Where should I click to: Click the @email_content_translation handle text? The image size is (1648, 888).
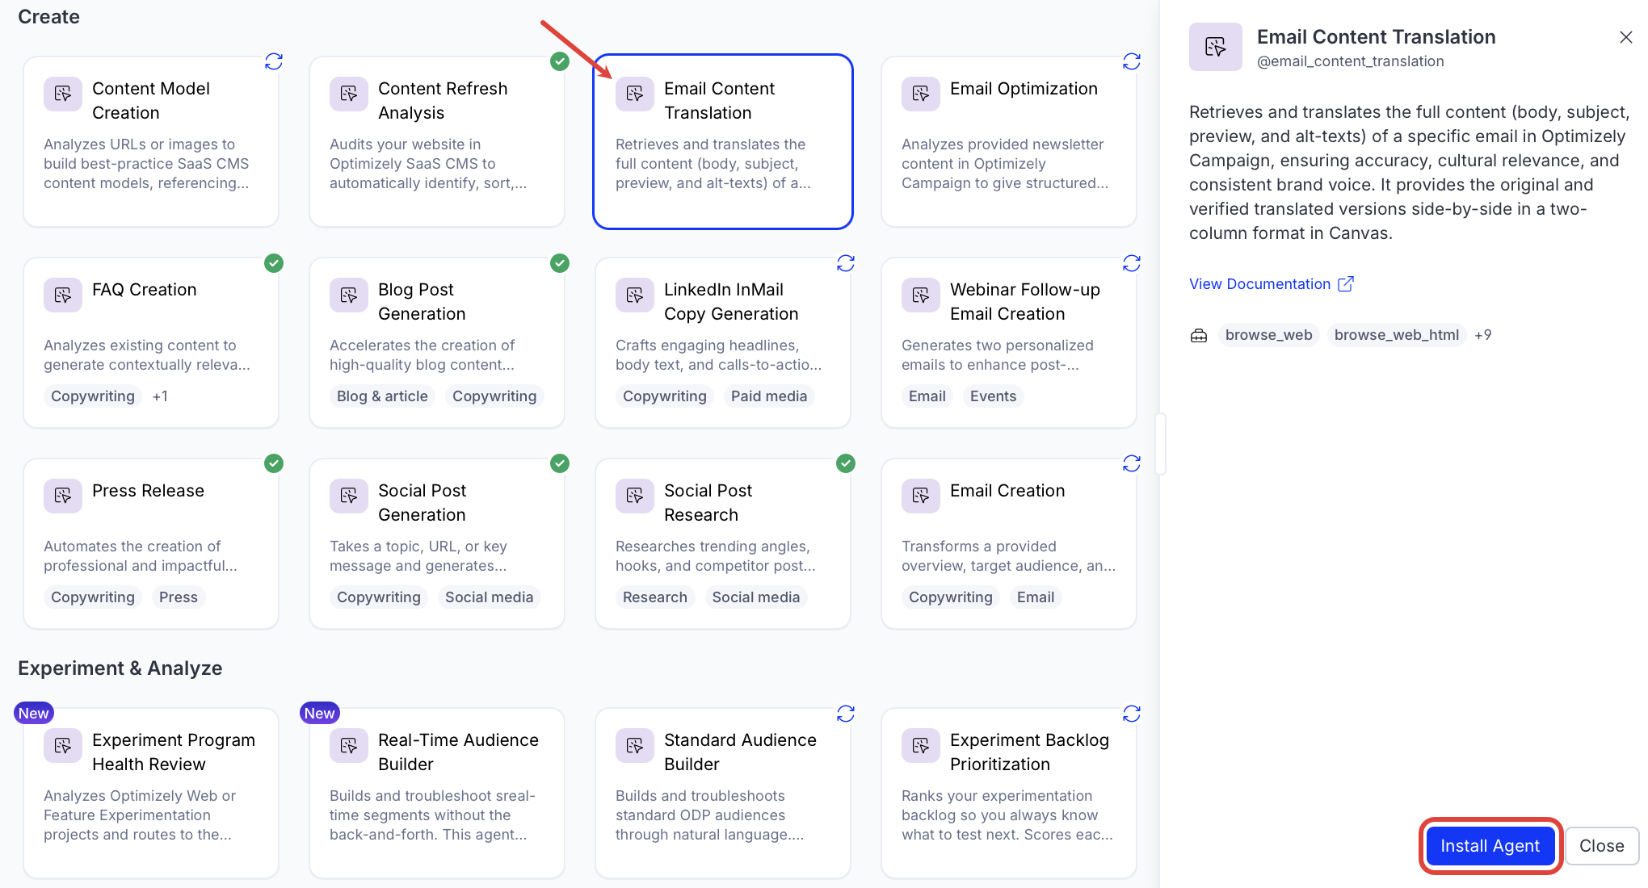(x=1351, y=61)
